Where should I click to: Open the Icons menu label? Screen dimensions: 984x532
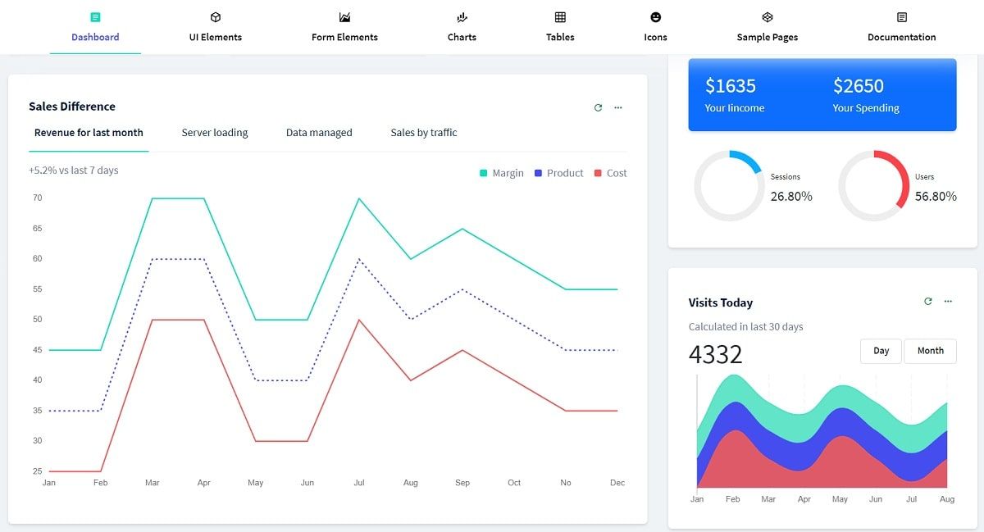click(655, 37)
